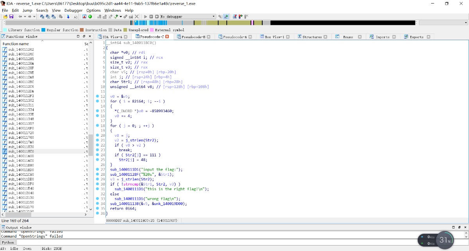Switch to the Pseudocode-A tab
The height and width of the screenshot is (251, 469).
coord(235,37)
